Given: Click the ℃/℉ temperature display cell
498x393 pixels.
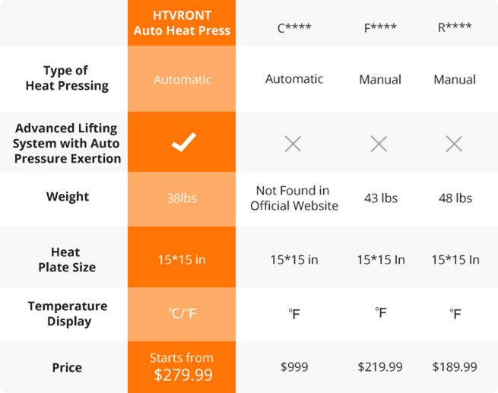Looking at the screenshot, I should pyautogui.click(x=182, y=313).
